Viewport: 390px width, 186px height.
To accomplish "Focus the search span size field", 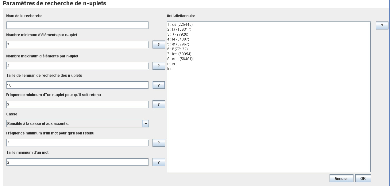I will [77, 85].
